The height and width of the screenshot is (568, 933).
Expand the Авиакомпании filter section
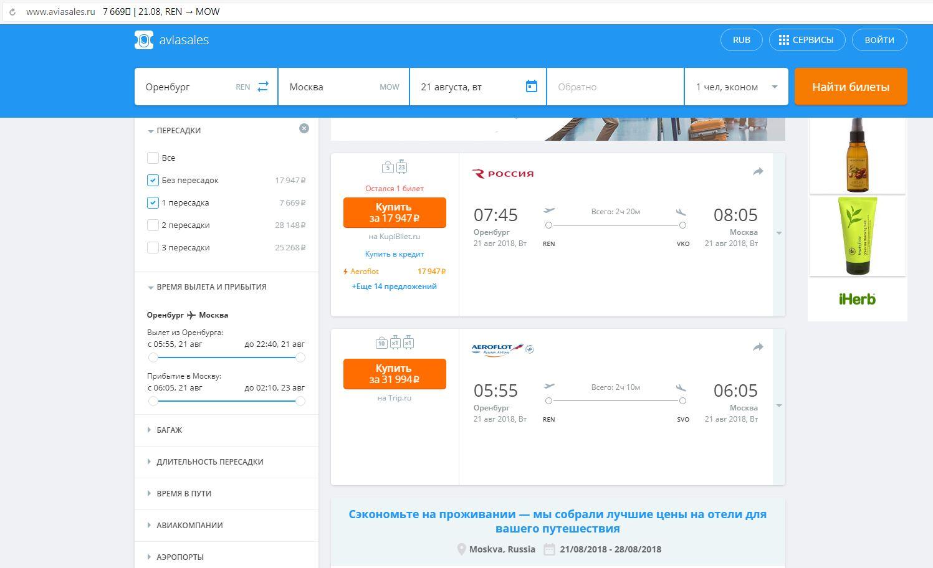pos(189,525)
